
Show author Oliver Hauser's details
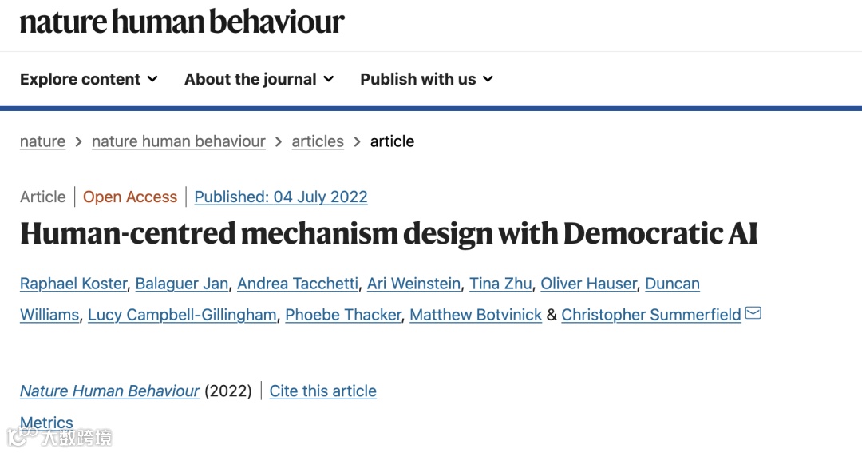coord(588,284)
